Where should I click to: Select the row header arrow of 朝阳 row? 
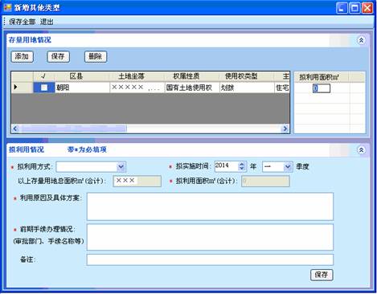point(23,88)
